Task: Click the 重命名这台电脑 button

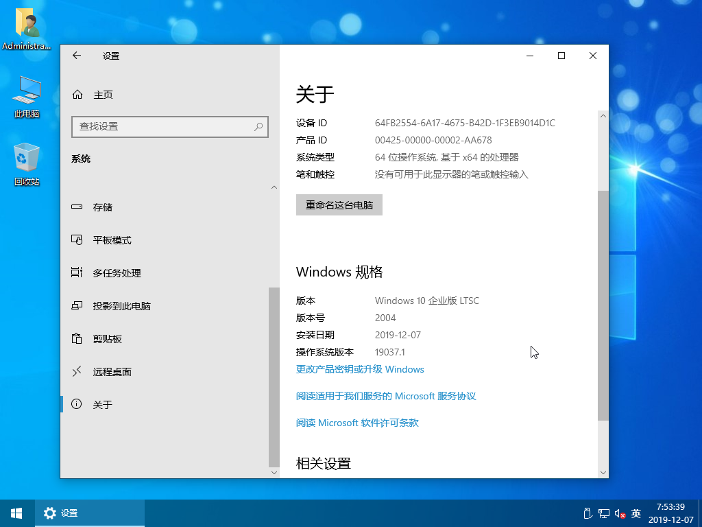Action: pos(339,204)
